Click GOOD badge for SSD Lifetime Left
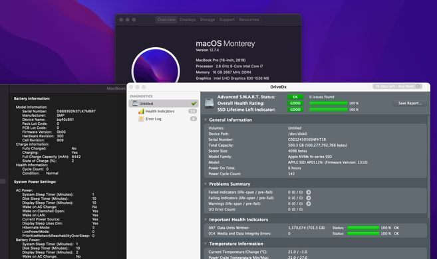The width and height of the screenshot is (437, 259). pos(295,110)
